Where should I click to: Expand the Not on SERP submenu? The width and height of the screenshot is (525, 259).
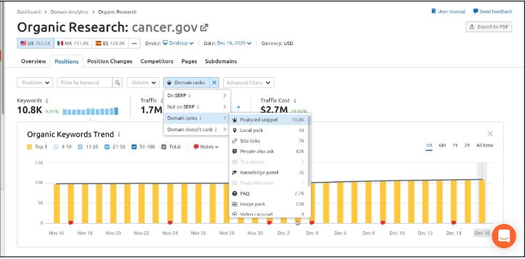(x=197, y=107)
